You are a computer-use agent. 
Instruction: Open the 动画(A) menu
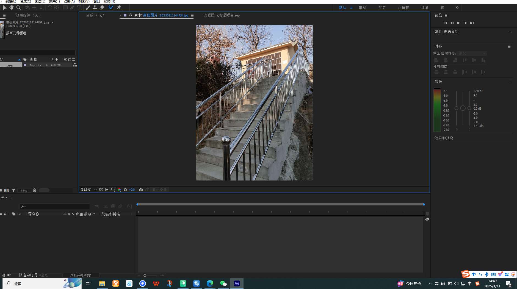click(69, 1)
